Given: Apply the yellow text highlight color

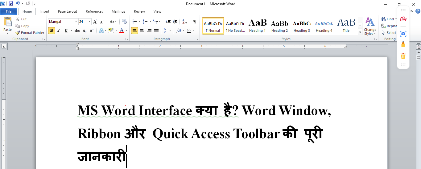Looking at the screenshot, I should tap(111, 31).
